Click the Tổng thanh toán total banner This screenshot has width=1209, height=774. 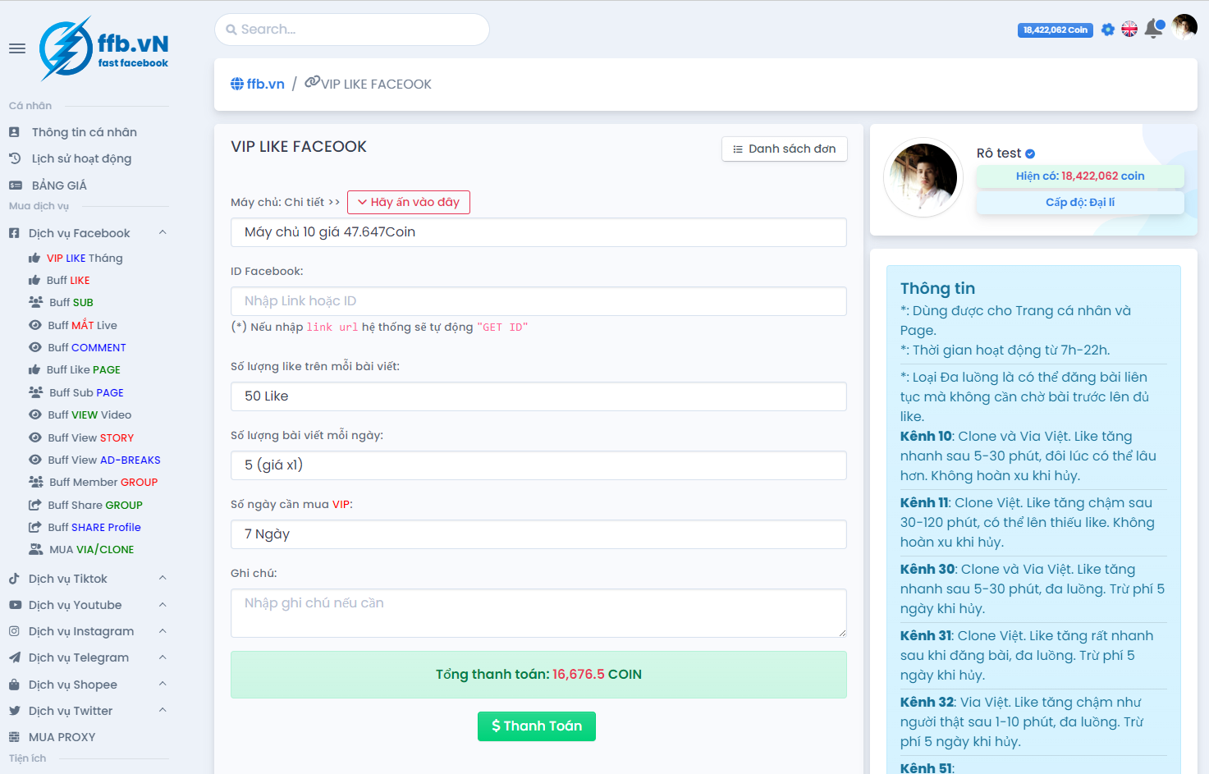click(x=538, y=675)
